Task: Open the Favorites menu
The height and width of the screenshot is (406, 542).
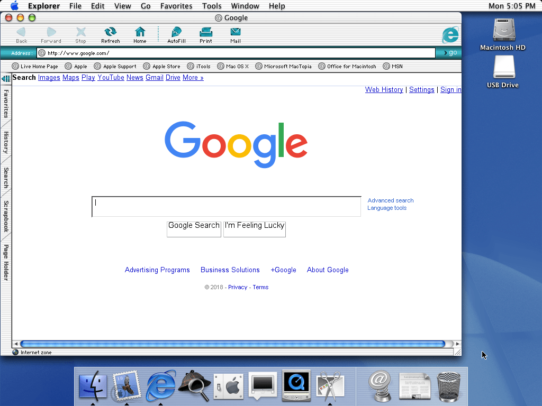Action: coord(176,6)
